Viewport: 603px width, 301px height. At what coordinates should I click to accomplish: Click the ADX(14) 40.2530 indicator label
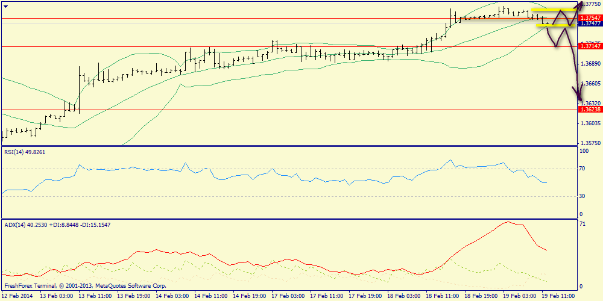click(57, 225)
